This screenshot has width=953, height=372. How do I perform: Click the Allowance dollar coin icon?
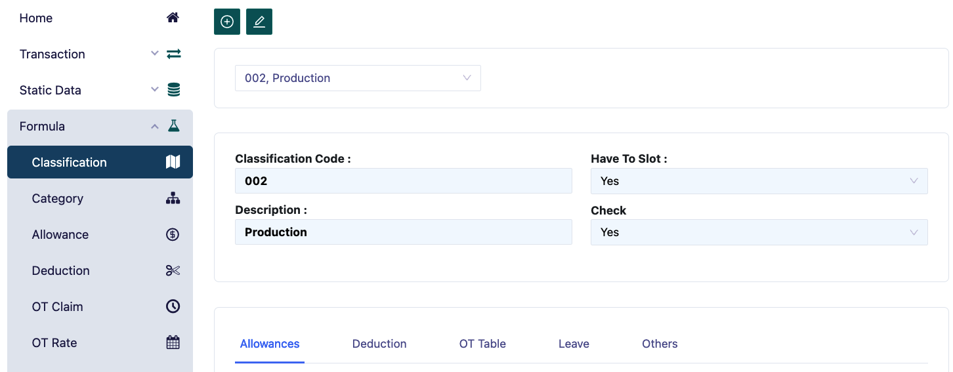click(173, 234)
